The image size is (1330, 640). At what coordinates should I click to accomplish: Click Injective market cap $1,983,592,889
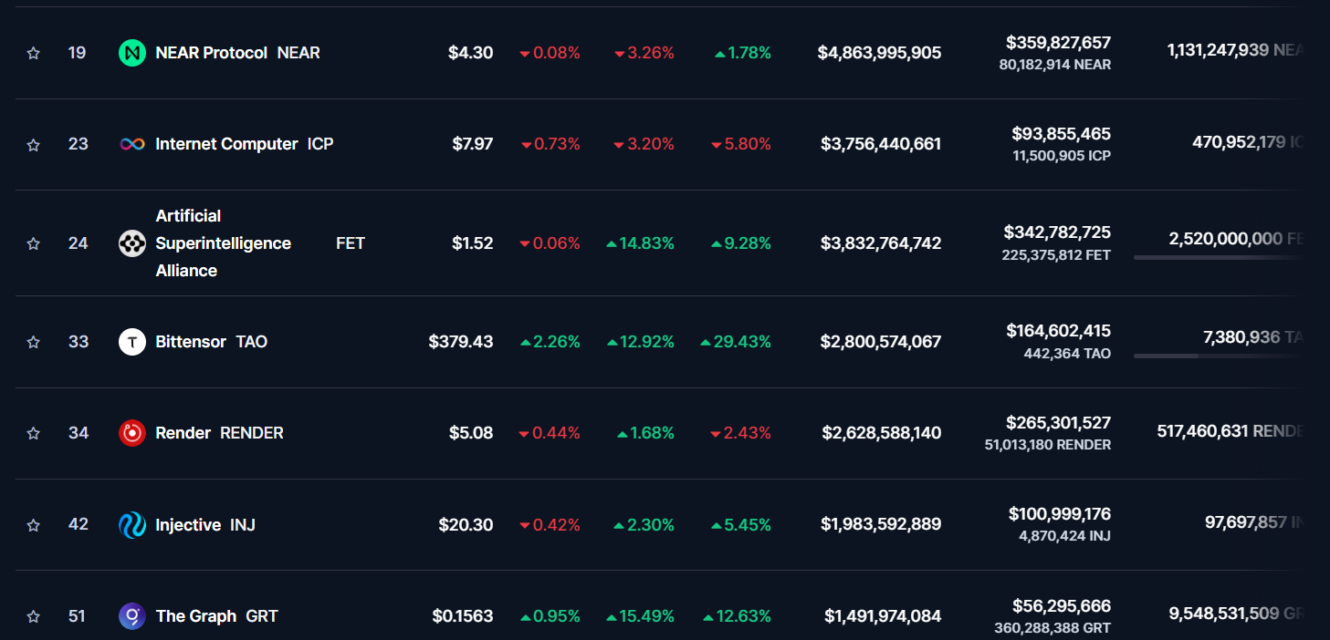pos(881,525)
